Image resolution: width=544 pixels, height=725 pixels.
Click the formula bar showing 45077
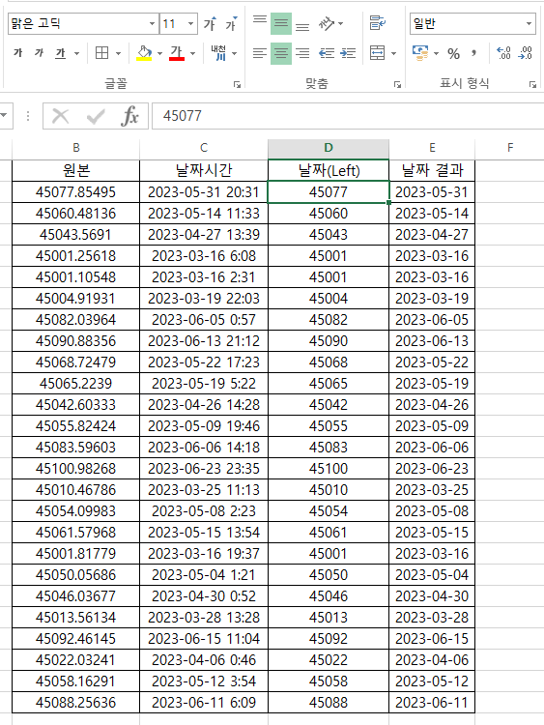tap(348, 116)
